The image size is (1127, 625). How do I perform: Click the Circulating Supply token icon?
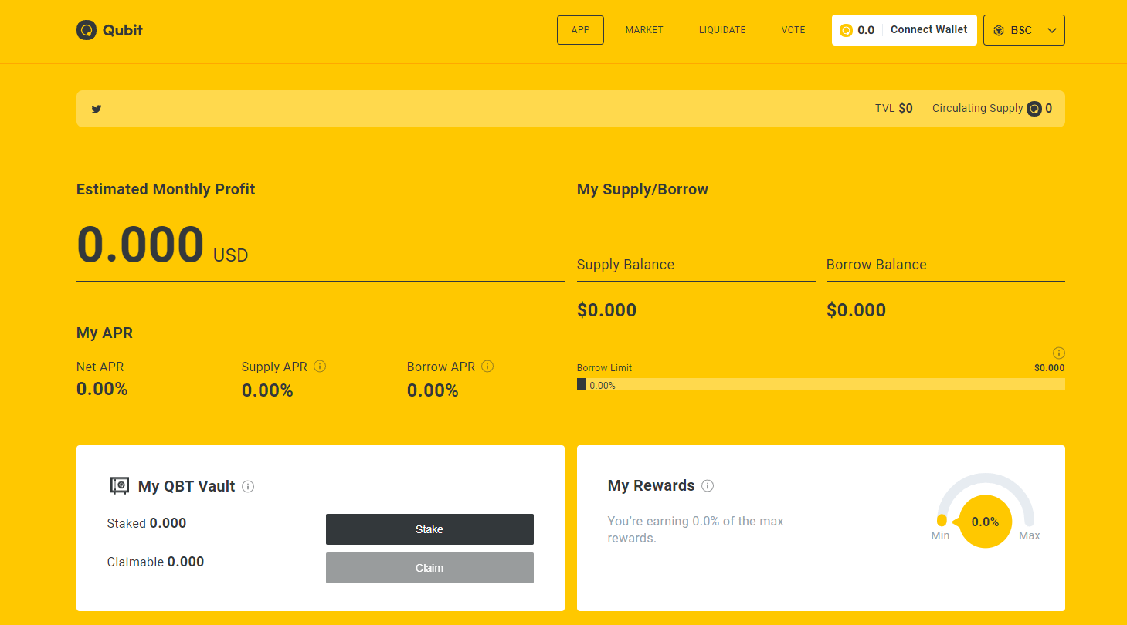click(1034, 109)
